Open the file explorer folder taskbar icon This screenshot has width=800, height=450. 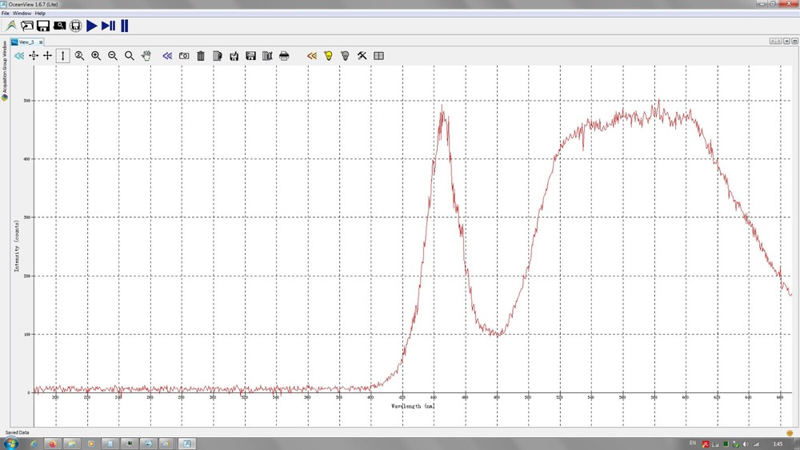72,444
